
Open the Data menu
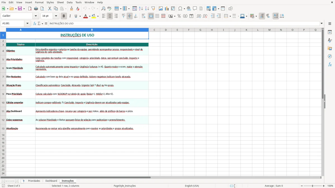click(x=70, y=2)
